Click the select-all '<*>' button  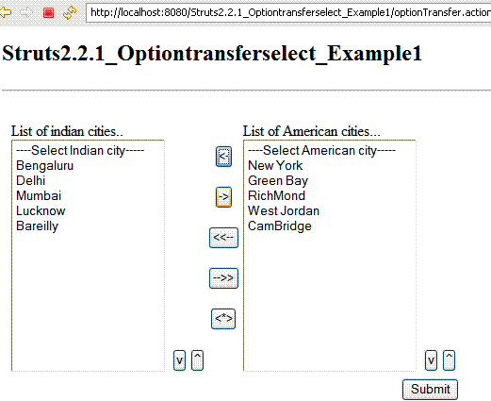tap(223, 319)
